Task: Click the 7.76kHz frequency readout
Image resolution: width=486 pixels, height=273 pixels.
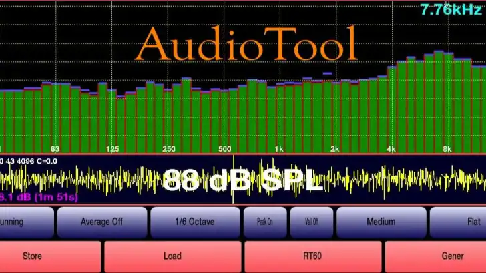Action: coord(451,9)
